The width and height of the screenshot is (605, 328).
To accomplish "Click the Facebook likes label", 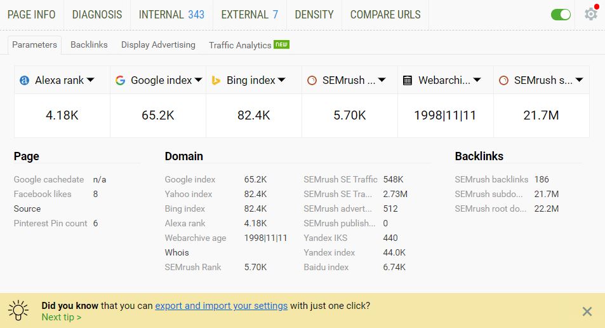I will pyautogui.click(x=43, y=194).
